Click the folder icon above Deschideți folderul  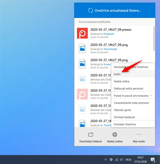91,135
